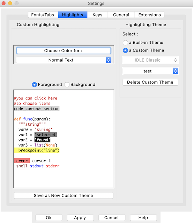The height and width of the screenshot is (224, 193).
Task: Click the 'stdout' sample text
Action: 37,166
